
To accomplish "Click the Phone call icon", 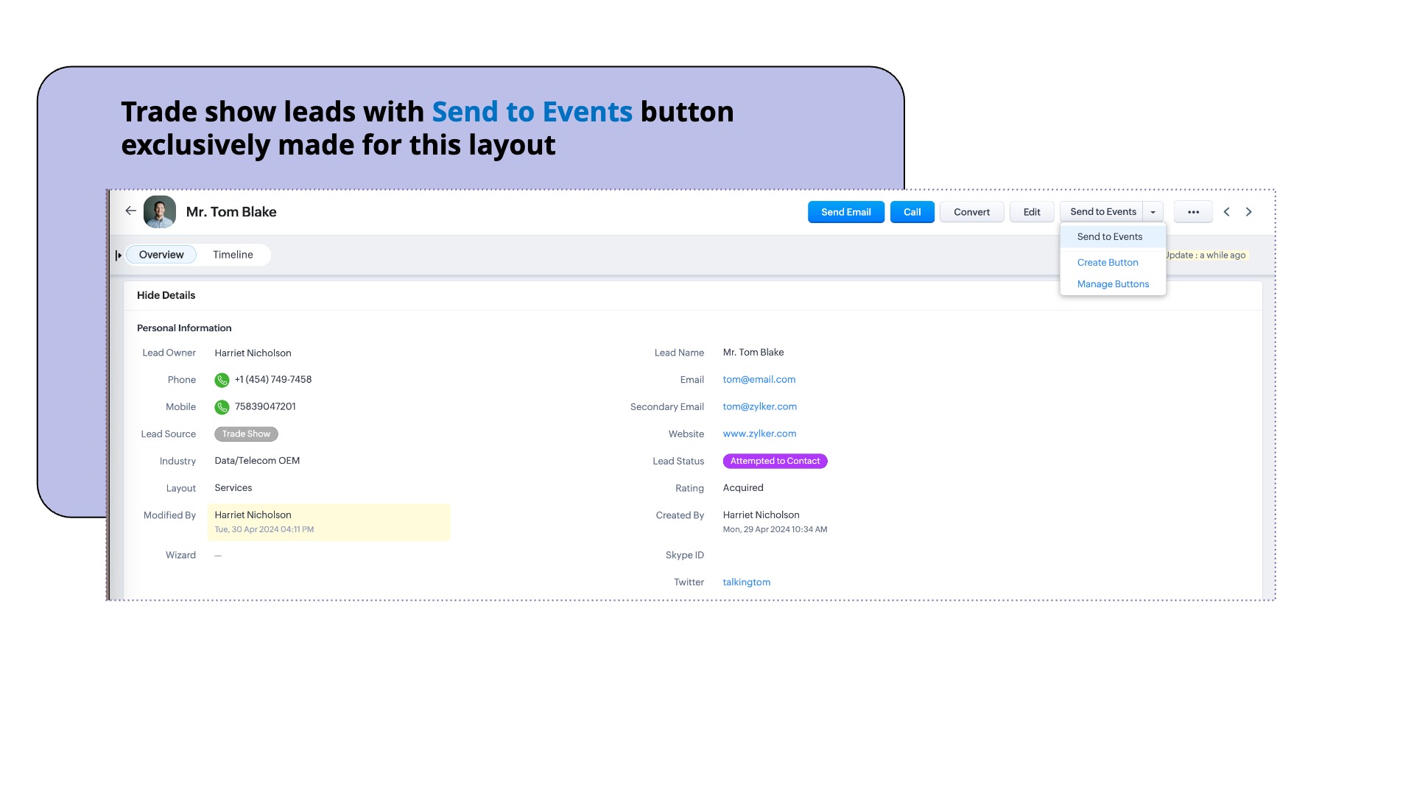I will pyautogui.click(x=222, y=381).
